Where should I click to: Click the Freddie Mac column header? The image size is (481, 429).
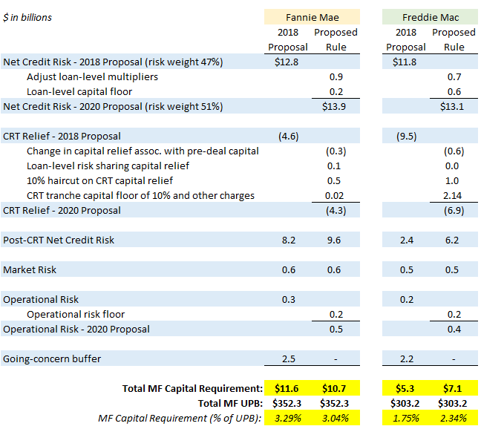point(430,17)
